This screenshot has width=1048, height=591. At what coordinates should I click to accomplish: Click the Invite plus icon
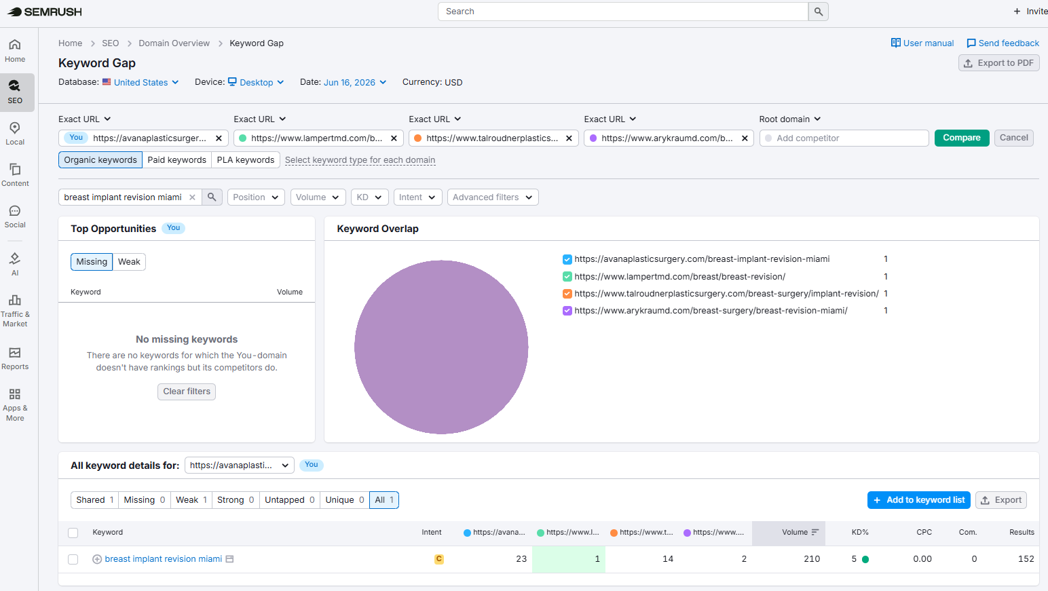click(x=1017, y=12)
